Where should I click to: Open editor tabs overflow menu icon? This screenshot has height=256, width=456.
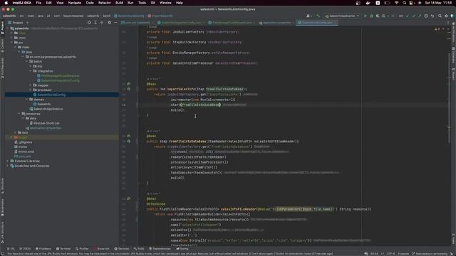[x=448, y=22]
